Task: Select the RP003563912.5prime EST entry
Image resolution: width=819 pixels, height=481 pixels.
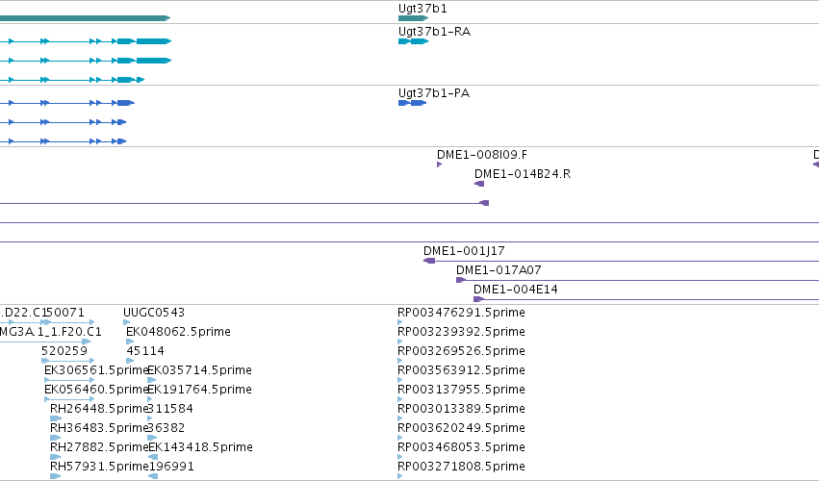Action: (461, 369)
